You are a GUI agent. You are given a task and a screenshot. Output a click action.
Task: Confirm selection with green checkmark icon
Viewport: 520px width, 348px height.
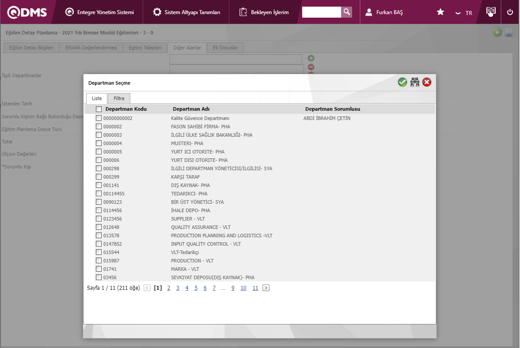pos(402,82)
